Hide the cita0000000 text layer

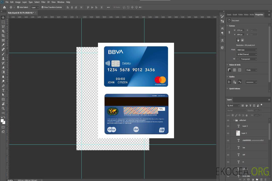228,141
